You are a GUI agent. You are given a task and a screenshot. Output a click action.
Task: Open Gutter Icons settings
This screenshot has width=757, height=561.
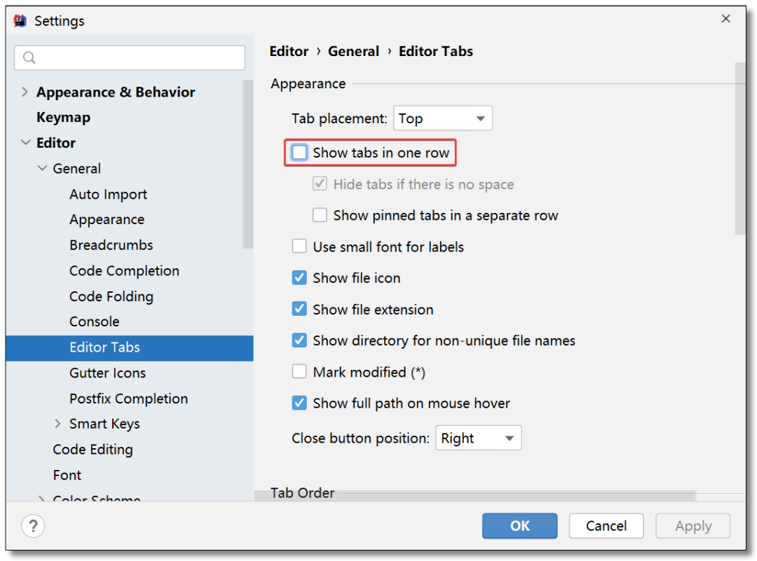point(107,373)
